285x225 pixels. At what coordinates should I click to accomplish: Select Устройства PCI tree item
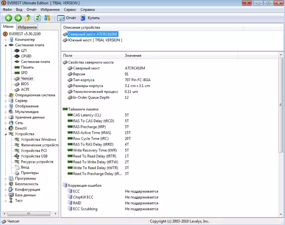point(34,150)
